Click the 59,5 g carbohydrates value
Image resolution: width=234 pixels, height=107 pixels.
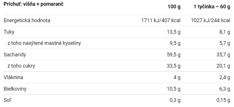coord(173,55)
